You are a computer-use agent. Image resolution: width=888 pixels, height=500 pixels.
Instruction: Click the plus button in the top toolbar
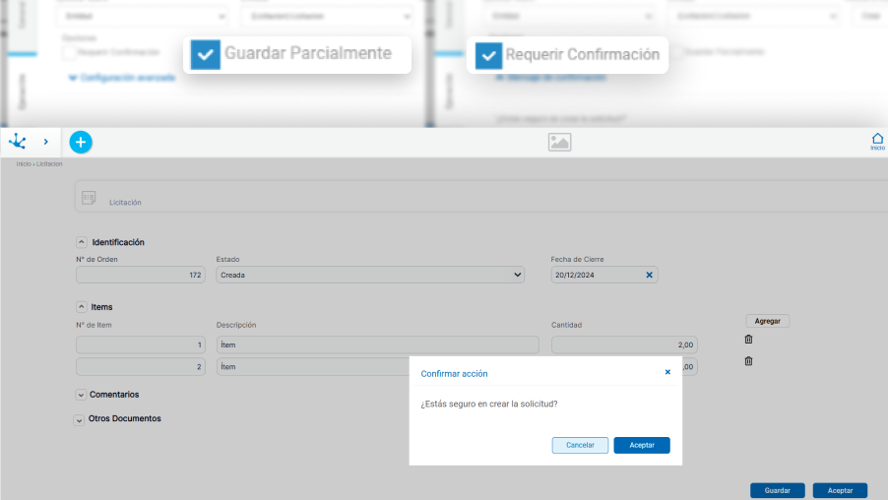(81, 142)
